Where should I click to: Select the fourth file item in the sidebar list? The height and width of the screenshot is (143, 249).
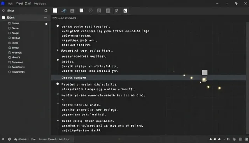[x=14, y=38]
